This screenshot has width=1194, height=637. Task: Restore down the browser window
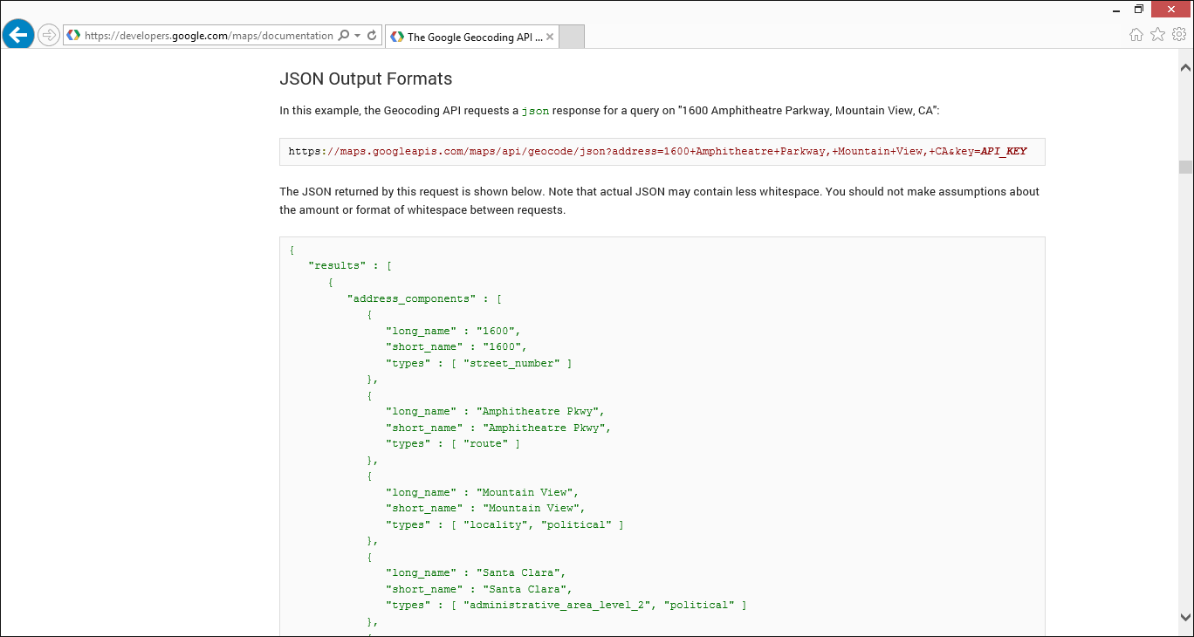coord(1139,9)
